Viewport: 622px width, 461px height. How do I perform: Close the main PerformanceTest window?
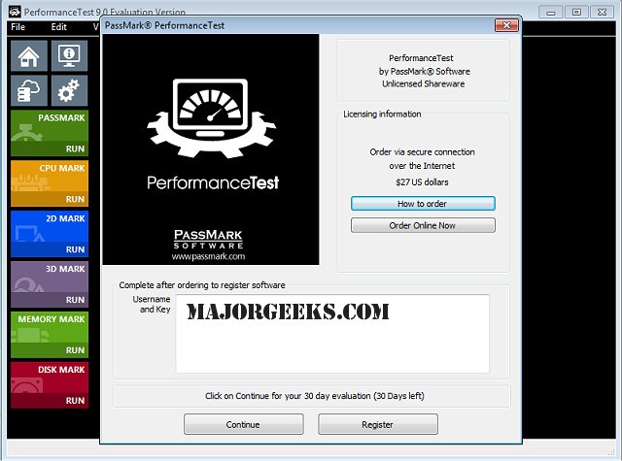pos(603,12)
